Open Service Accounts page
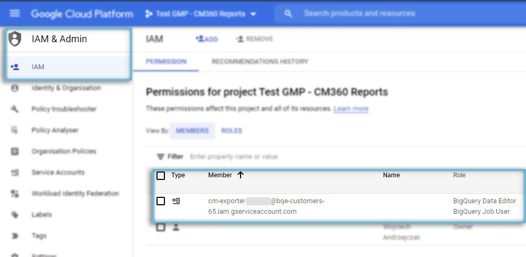 tap(58, 173)
